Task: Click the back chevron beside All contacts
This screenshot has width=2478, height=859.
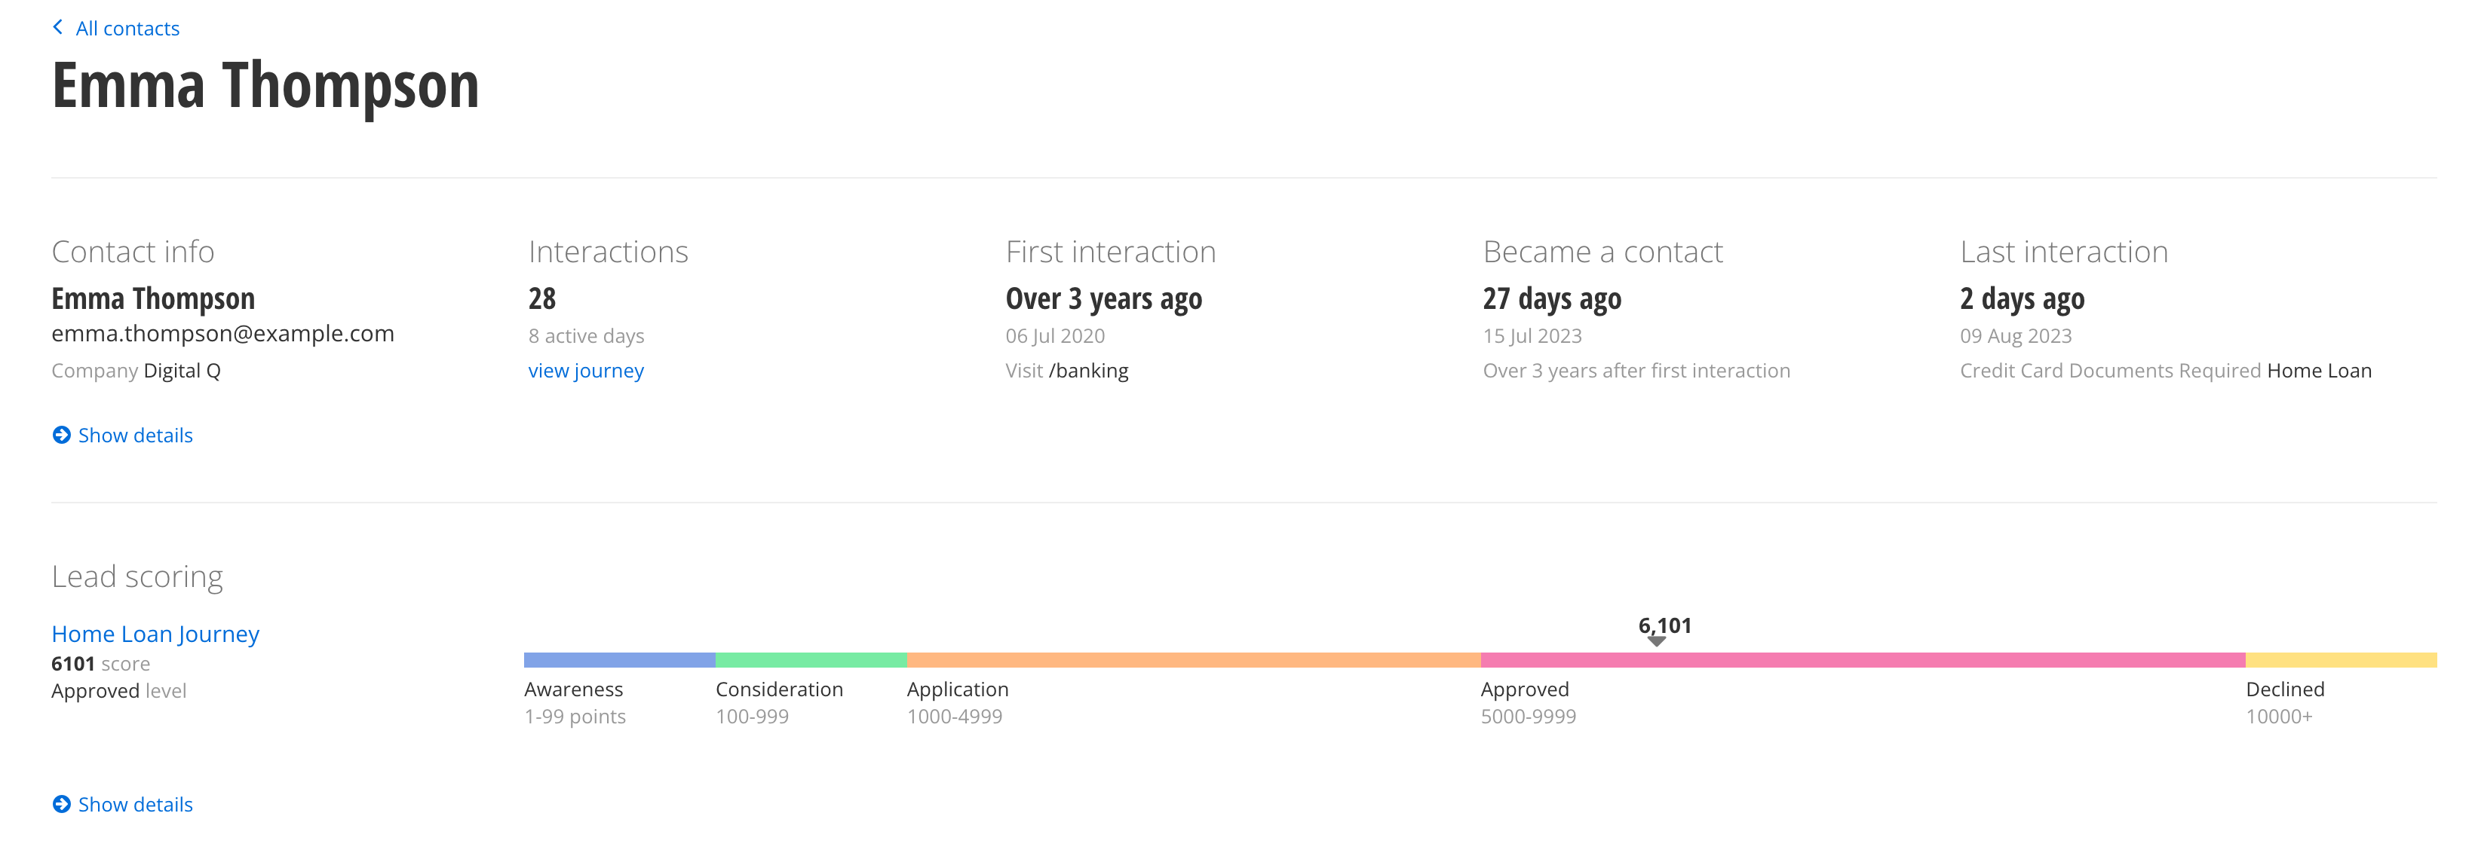Action: coord(58,27)
